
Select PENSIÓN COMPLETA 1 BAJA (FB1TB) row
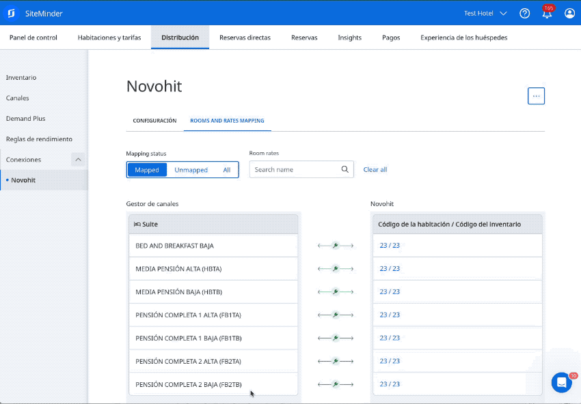(x=213, y=338)
